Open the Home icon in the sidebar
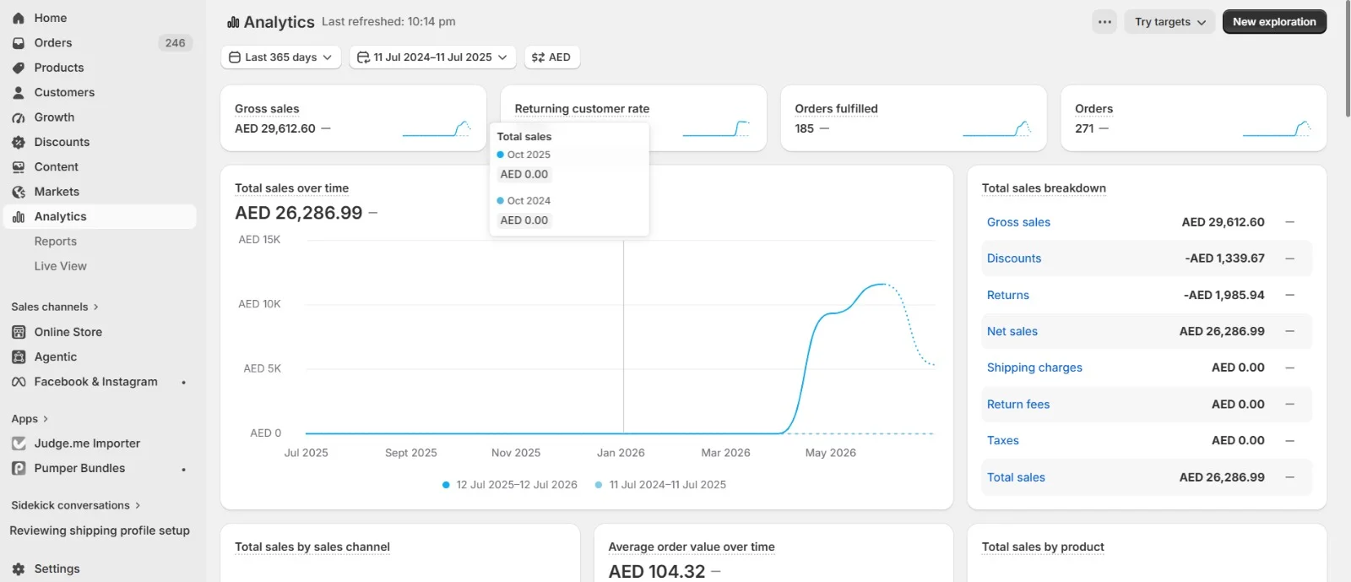Viewport: 1351px width, 582px height. point(19,18)
